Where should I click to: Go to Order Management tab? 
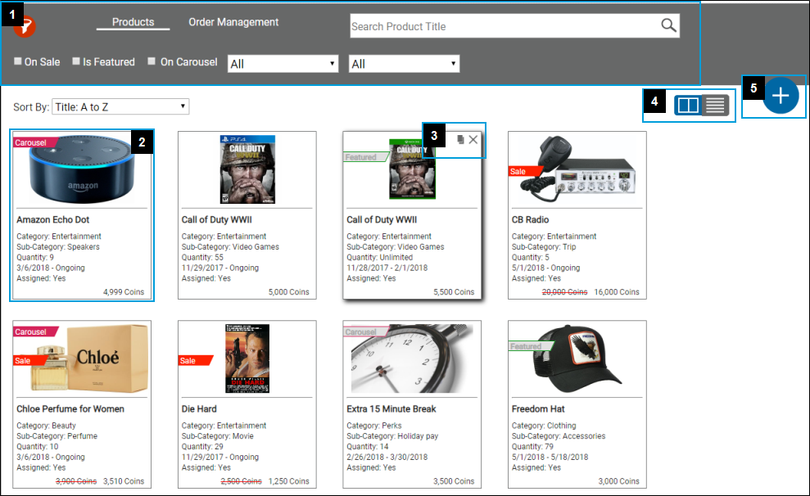233,22
